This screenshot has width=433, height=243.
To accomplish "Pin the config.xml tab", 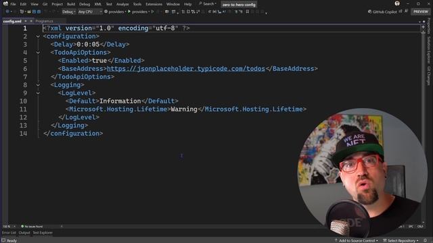I will [x=26, y=21].
